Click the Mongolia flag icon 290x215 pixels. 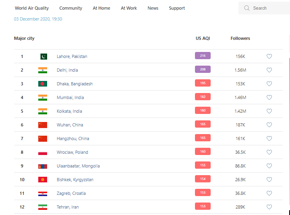(x=43, y=166)
